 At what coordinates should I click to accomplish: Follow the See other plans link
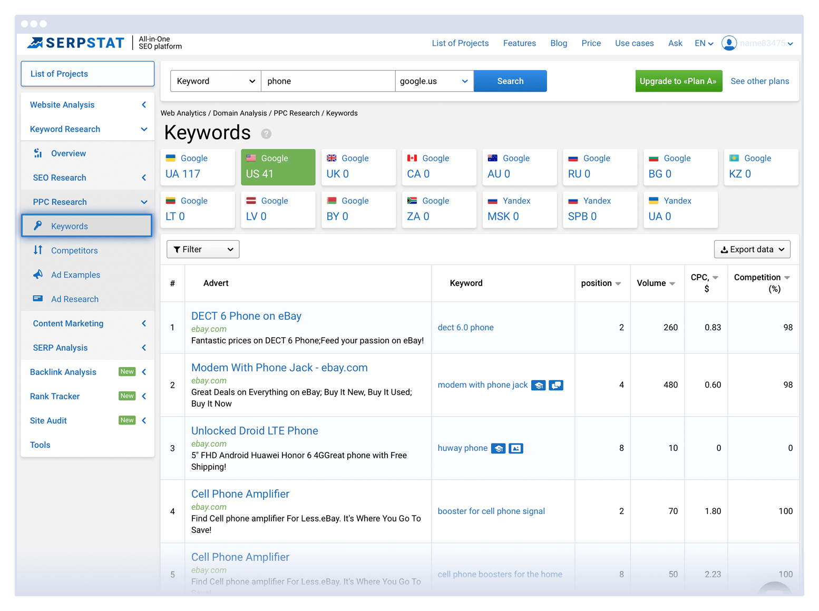(759, 81)
